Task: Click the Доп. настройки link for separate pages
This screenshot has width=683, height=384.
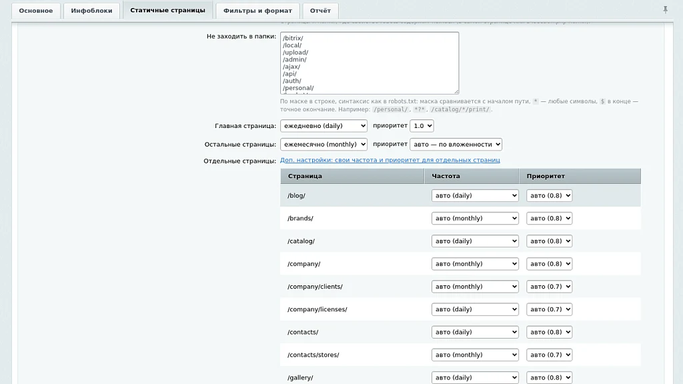Action: [x=390, y=160]
